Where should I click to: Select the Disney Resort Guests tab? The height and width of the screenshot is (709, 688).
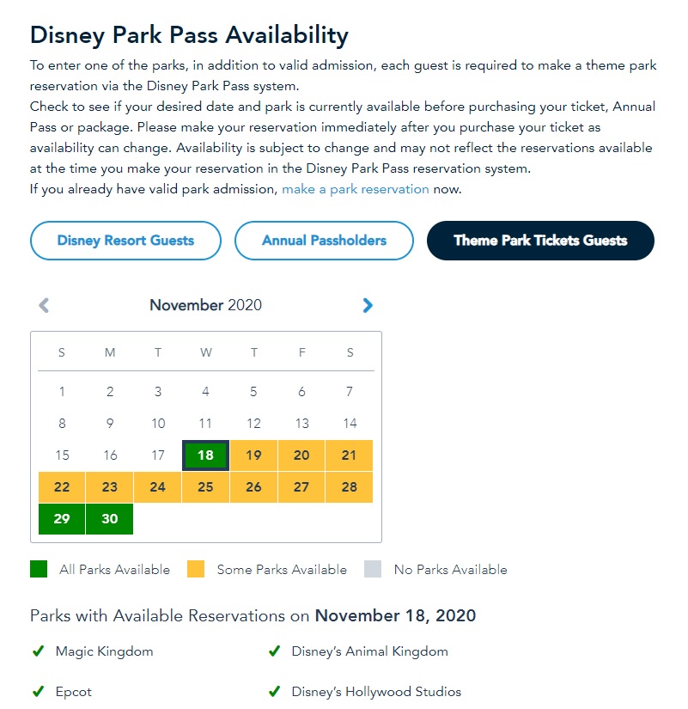[x=125, y=241]
